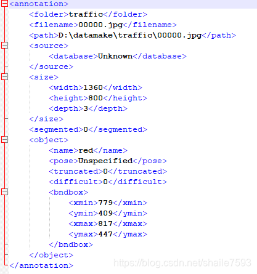Screen dimensions: 257x274
Task: Click the opening <size> tag
Action: 44,77
